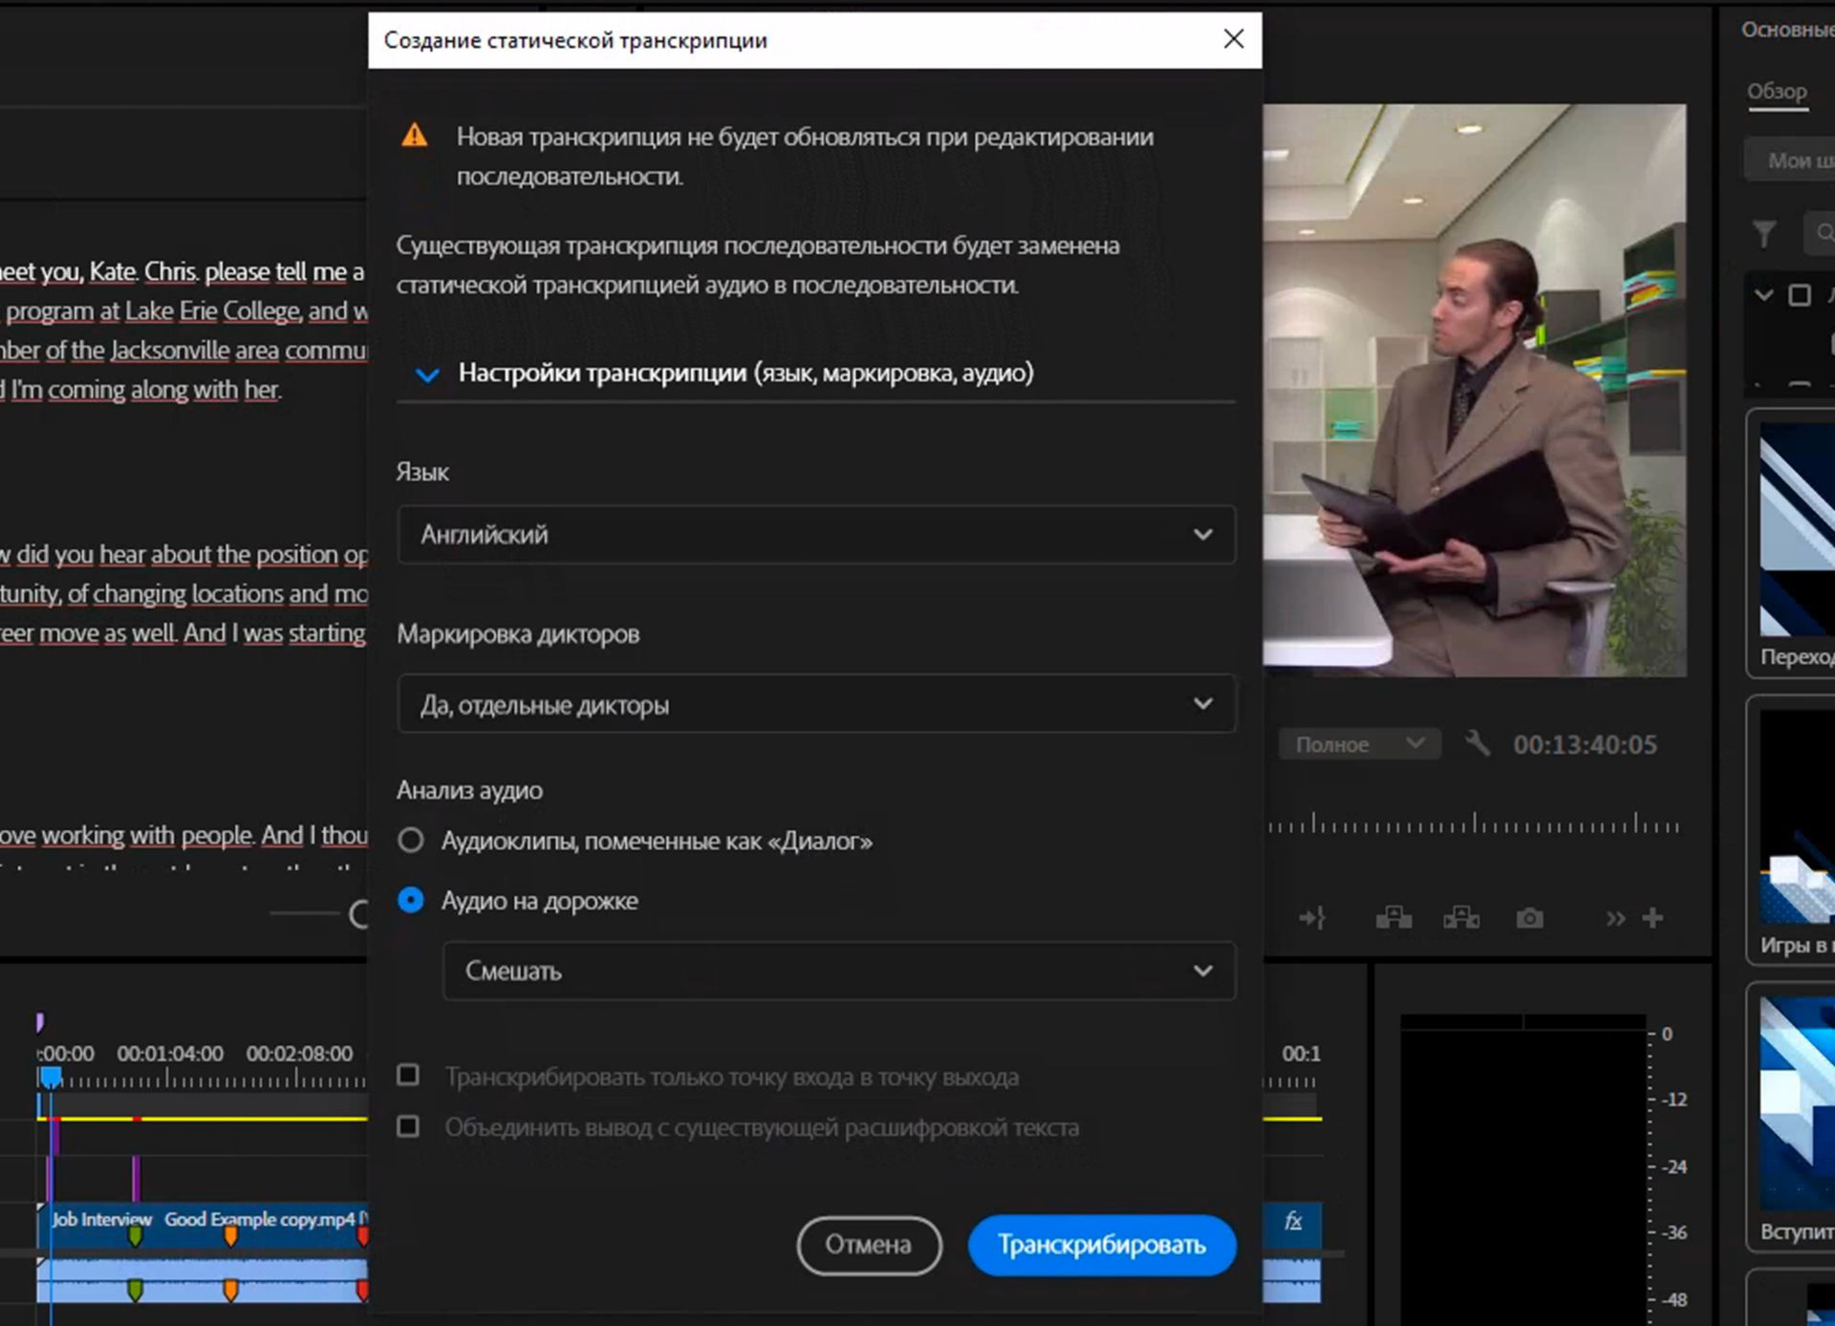1835x1326 pixels.
Task: Open the audio mix 'Смешать' dropdown
Action: pyautogui.click(x=836, y=970)
